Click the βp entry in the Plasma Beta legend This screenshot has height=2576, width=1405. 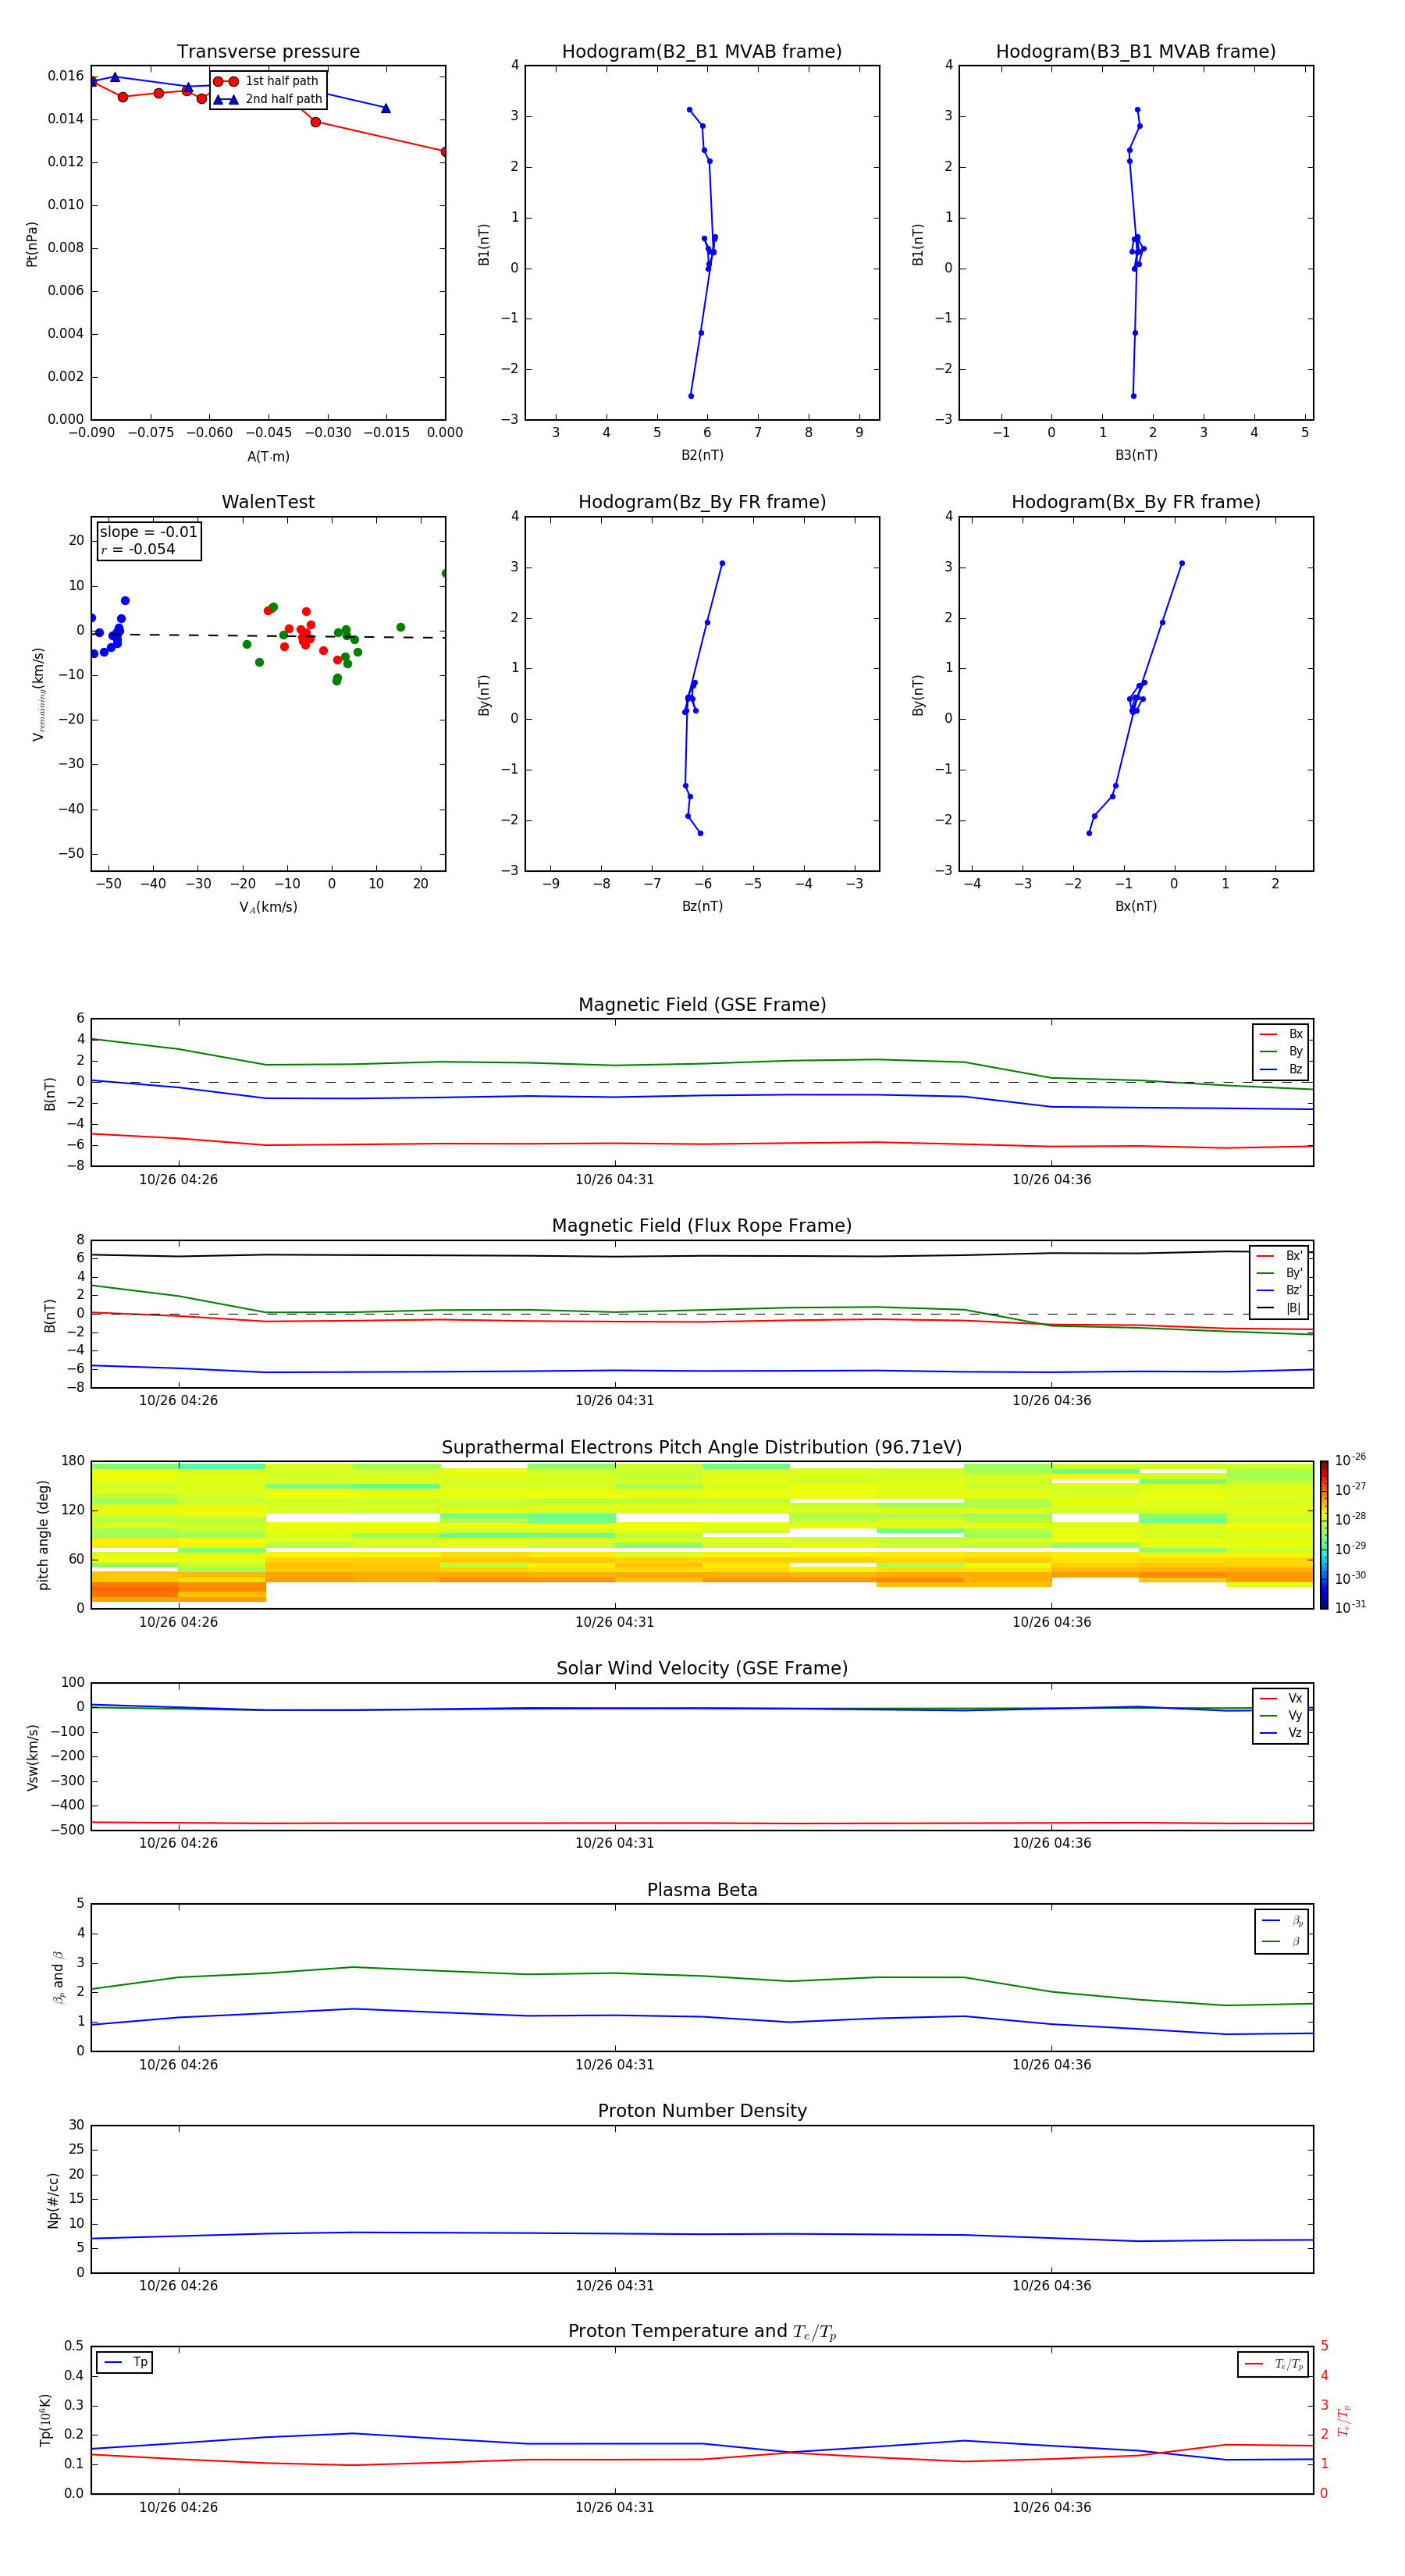[x=1282, y=1921]
